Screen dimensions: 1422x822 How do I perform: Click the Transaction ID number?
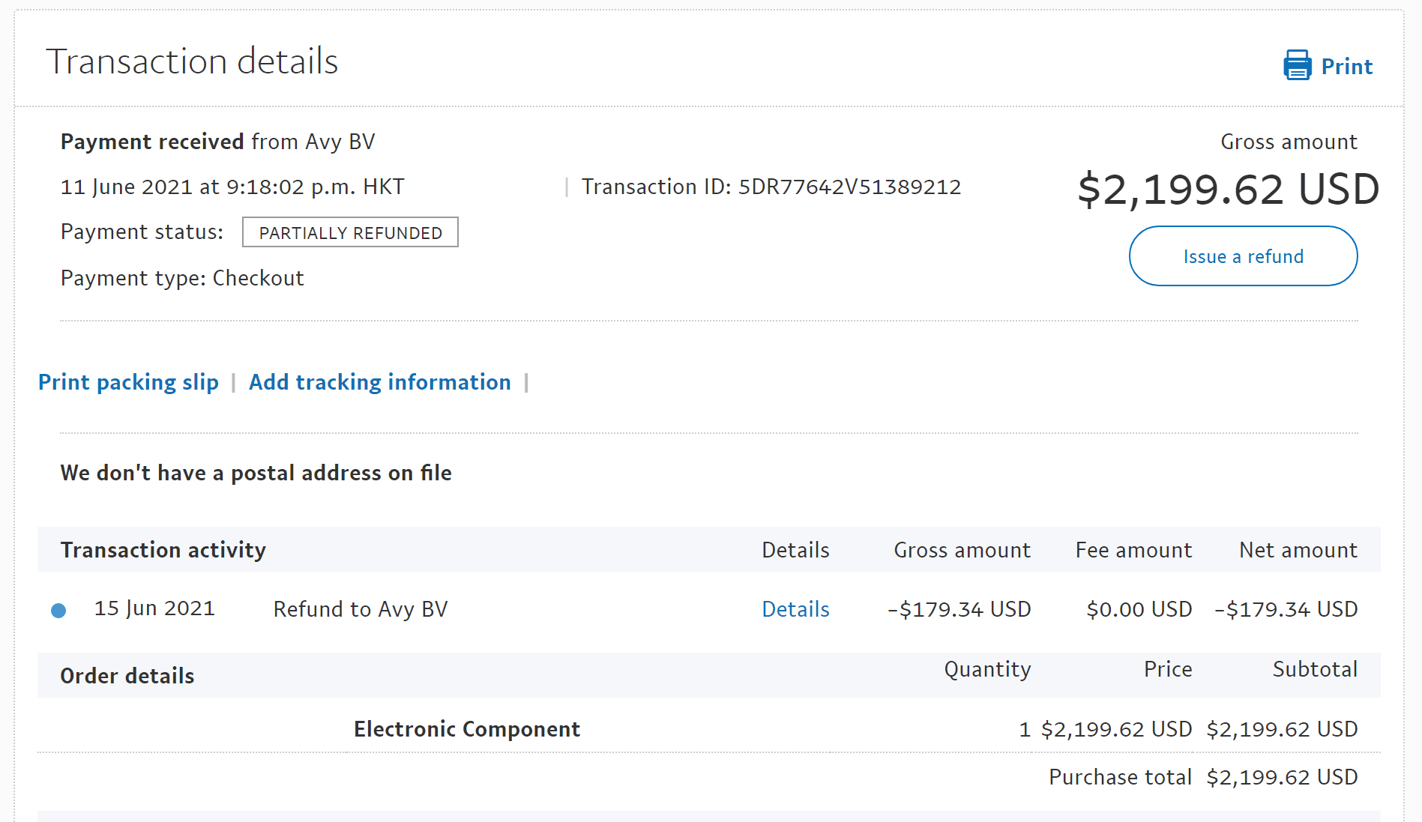[x=849, y=187]
